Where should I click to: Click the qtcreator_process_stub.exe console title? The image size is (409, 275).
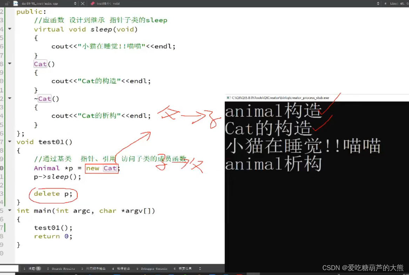(280, 98)
